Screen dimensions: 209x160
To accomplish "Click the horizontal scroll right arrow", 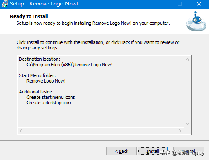I will click(180, 131).
